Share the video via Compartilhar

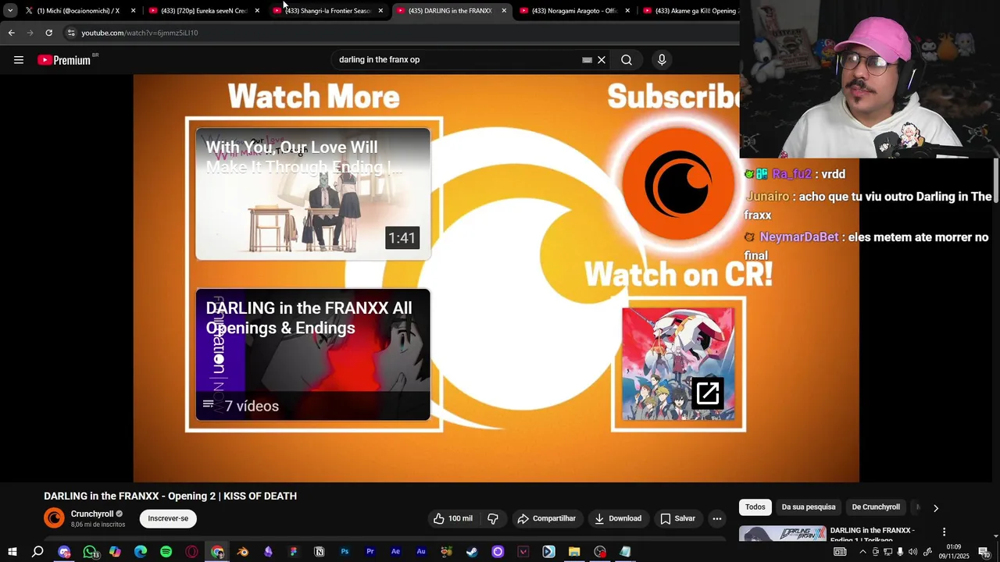(x=547, y=518)
